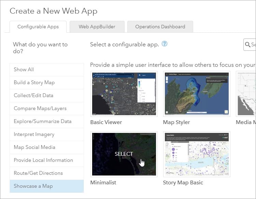The height and width of the screenshot is (199, 256).
Task: Choose Provide Local Information category
Action: point(46,160)
